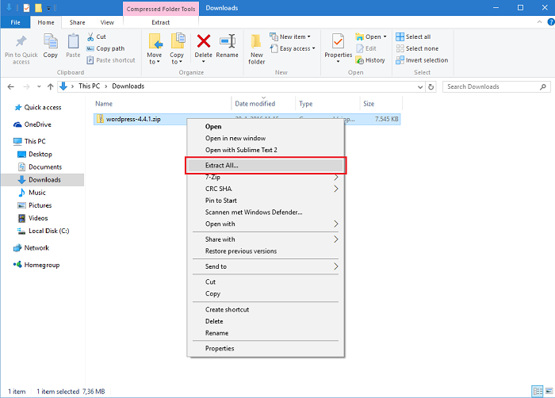
Task: Click This PC in address breadcrumb
Action: [x=89, y=86]
